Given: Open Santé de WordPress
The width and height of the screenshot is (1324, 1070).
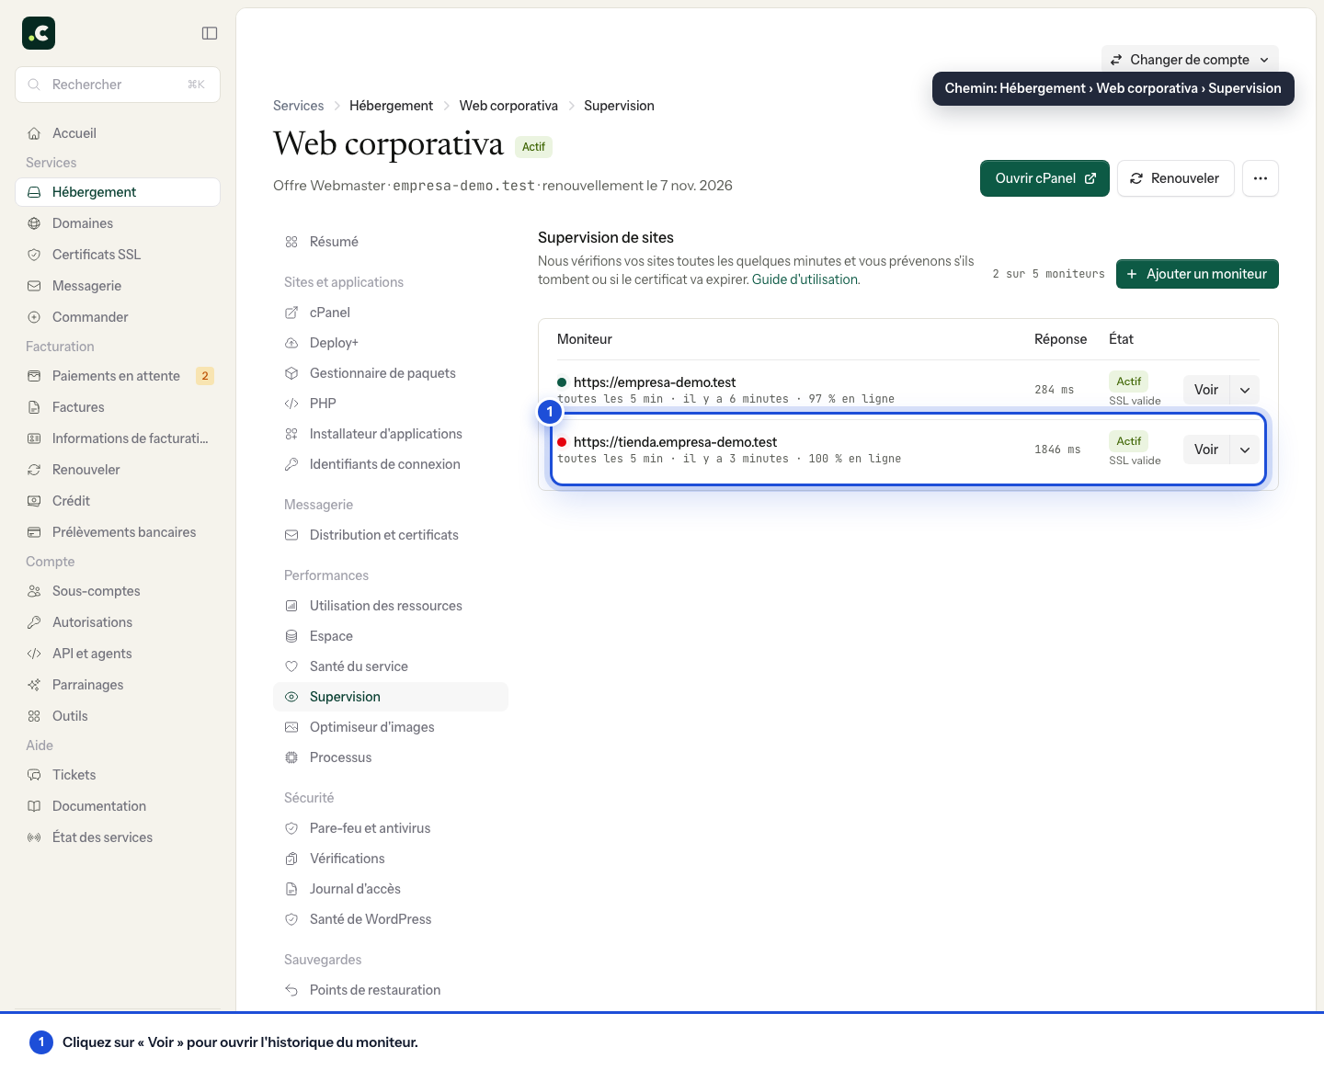Looking at the screenshot, I should click(391, 919).
